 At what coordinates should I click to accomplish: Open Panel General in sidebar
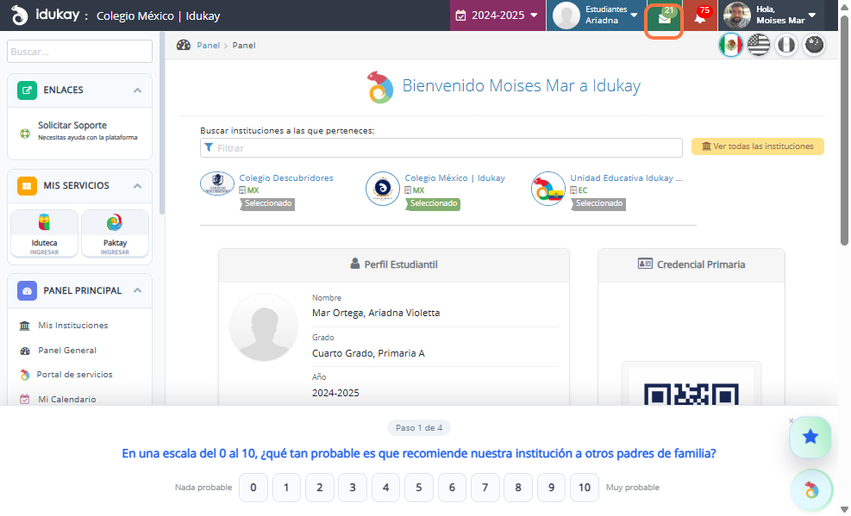tap(67, 350)
